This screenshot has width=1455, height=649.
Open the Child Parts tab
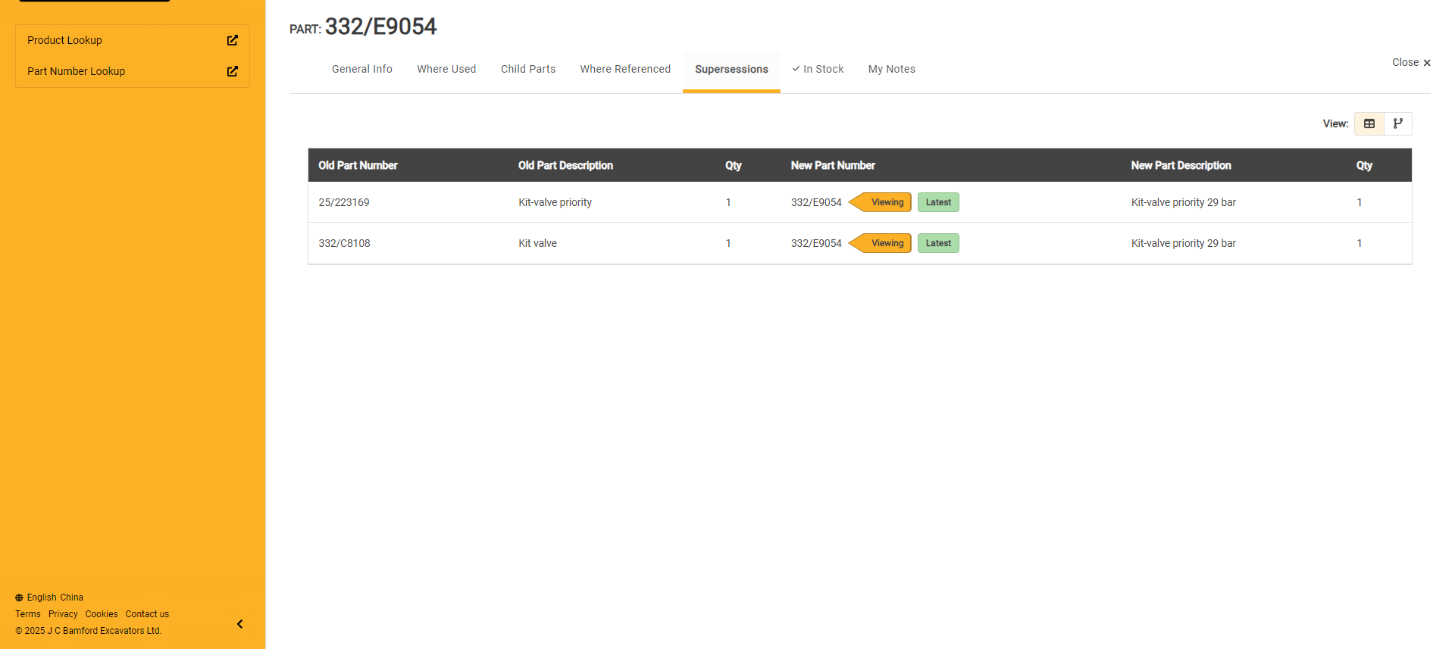tap(527, 69)
